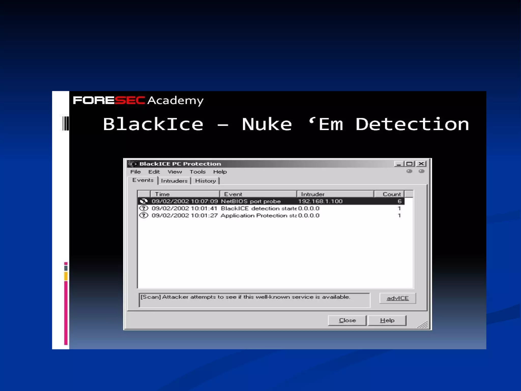Open the View menu
Viewport: 521px width, 391px height.
point(175,172)
